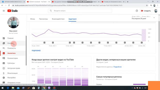160x90 pixels.
Task: Select the Аудитория analytics tab
Action: point(72,19)
